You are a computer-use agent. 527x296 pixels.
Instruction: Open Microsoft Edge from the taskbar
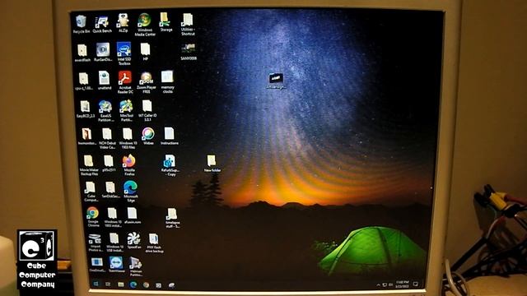point(133,284)
